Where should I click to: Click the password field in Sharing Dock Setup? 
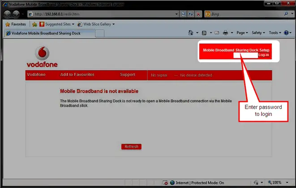tap(245, 56)
